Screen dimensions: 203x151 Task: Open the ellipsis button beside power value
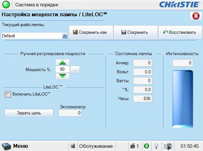pyautogui.click(x=75, y=69)
